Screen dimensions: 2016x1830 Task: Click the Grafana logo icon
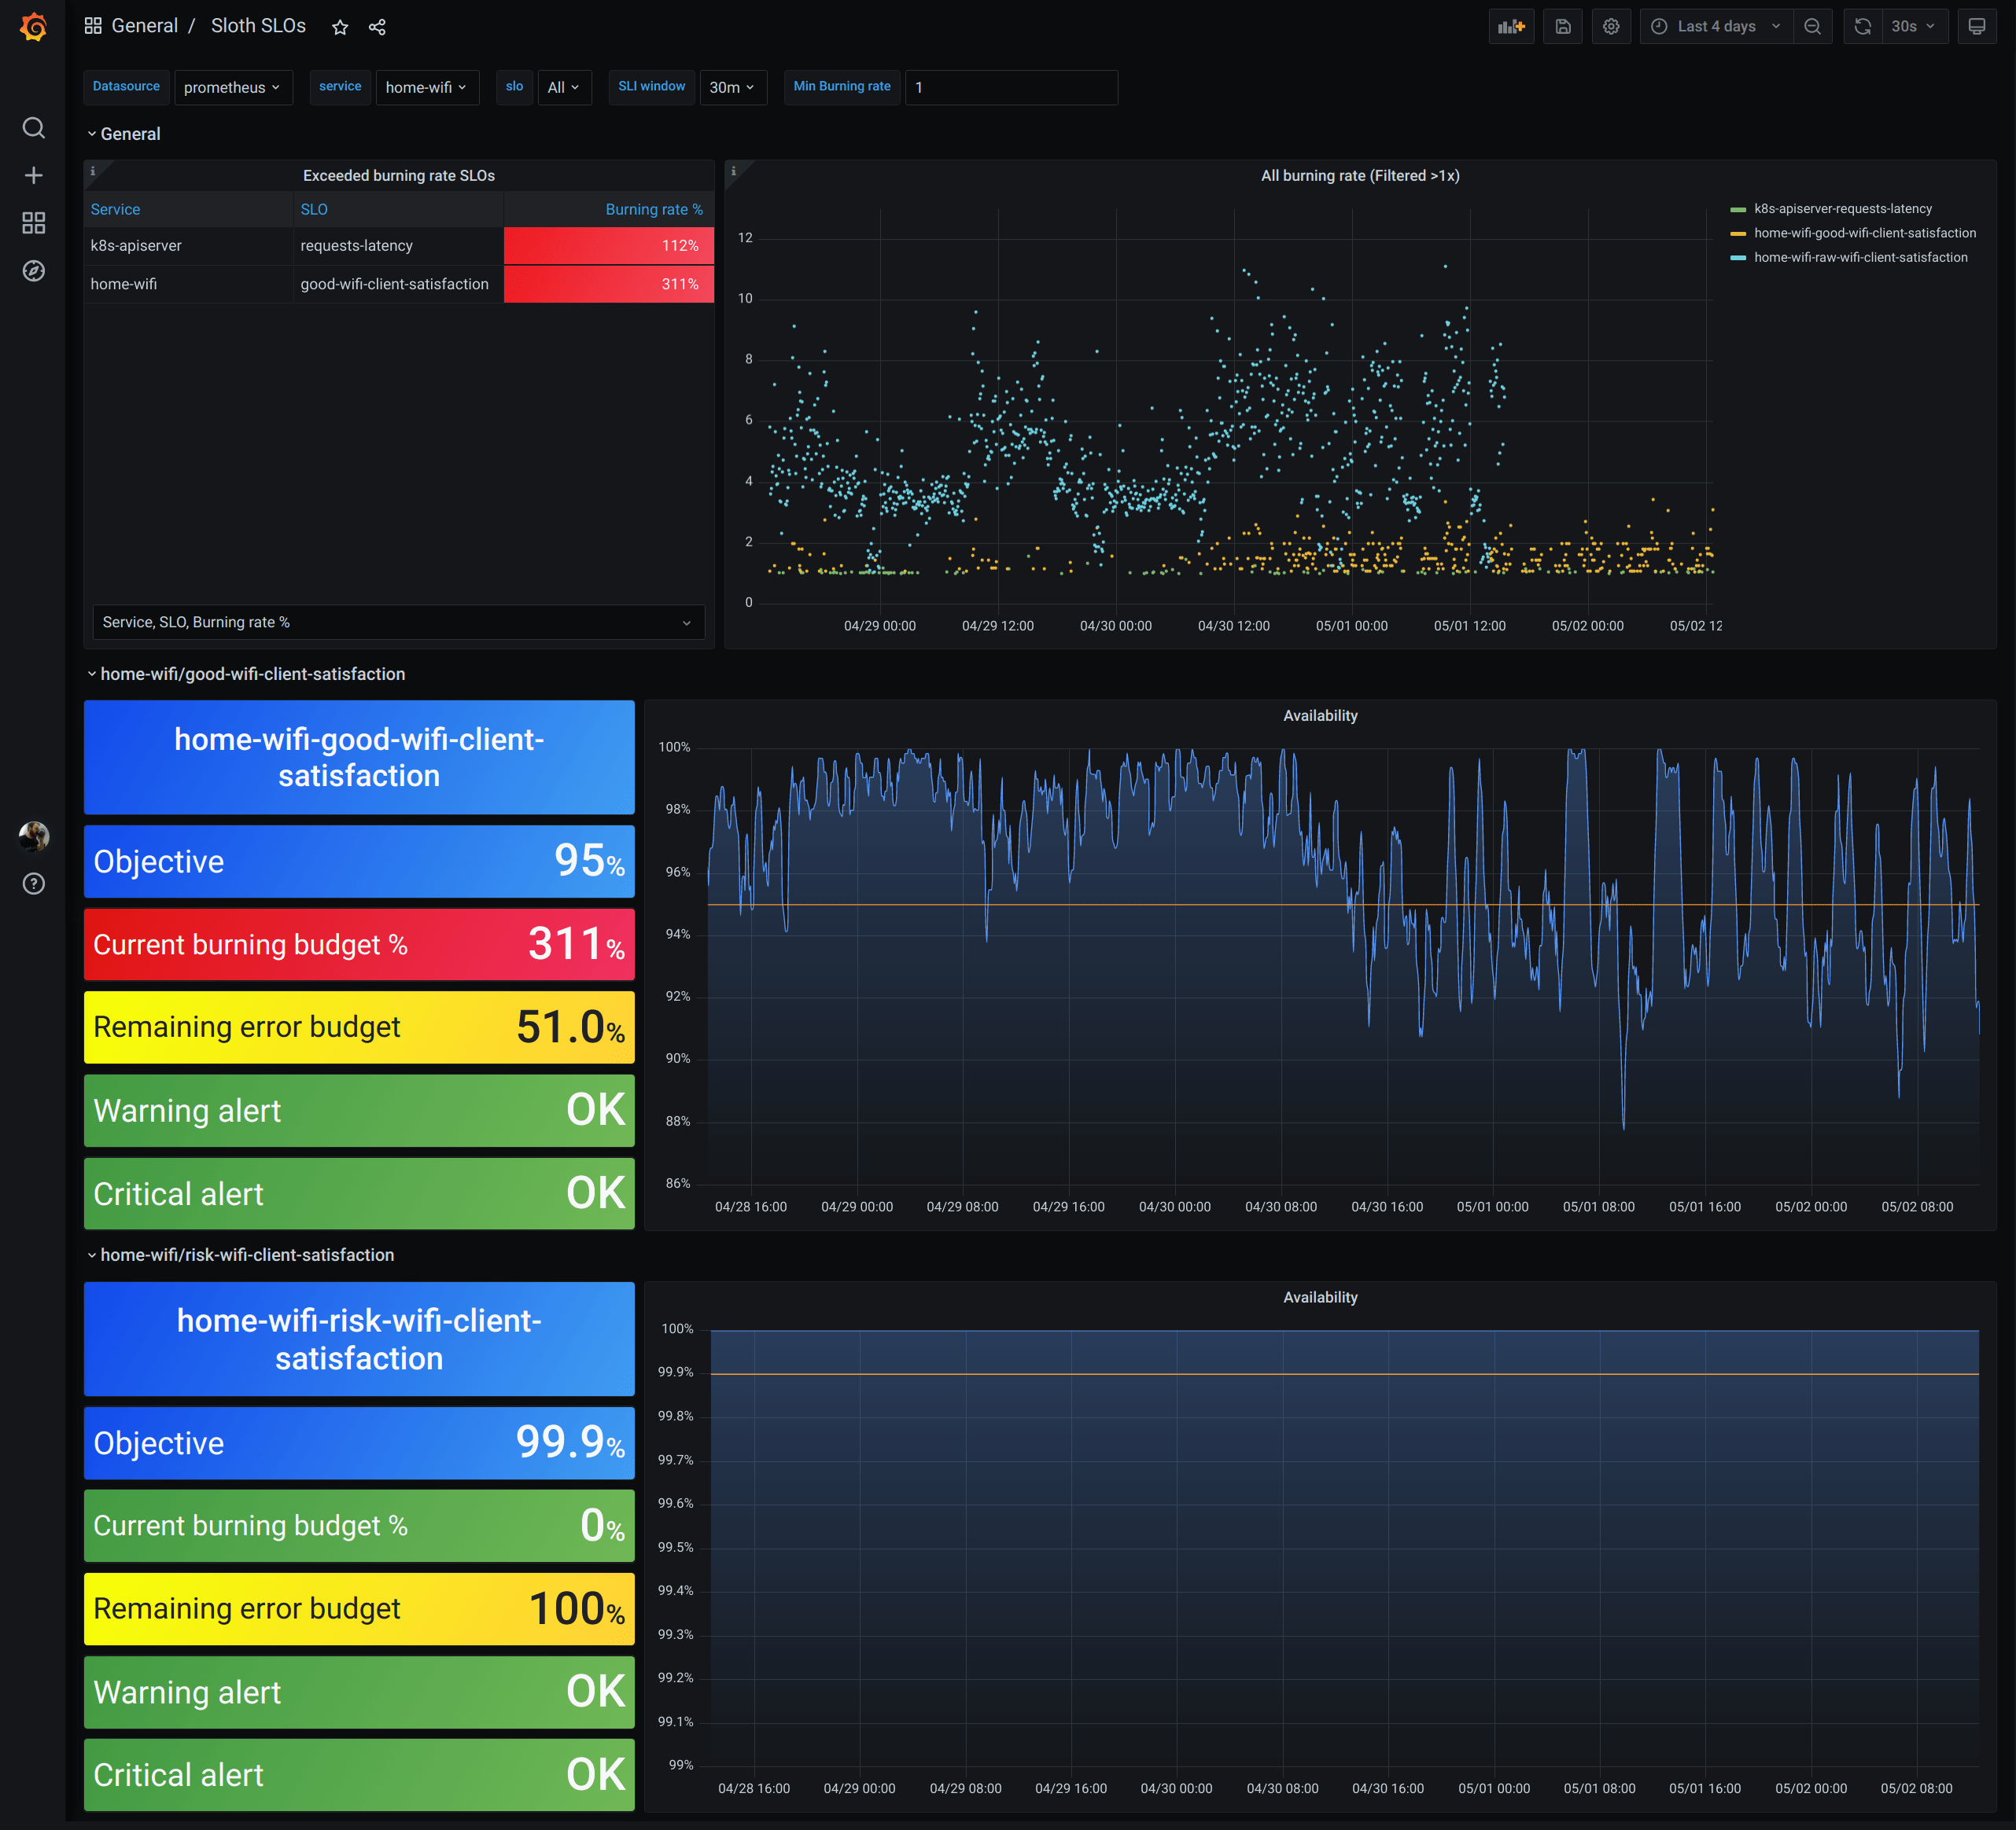click(33, 27)
